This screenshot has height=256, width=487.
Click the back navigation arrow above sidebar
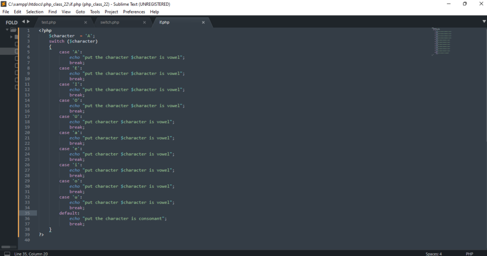coord(23,21)
